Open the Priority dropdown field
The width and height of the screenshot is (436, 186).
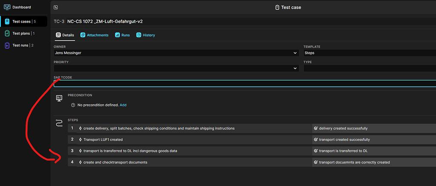pyautogui.click(x=176, y=68)
